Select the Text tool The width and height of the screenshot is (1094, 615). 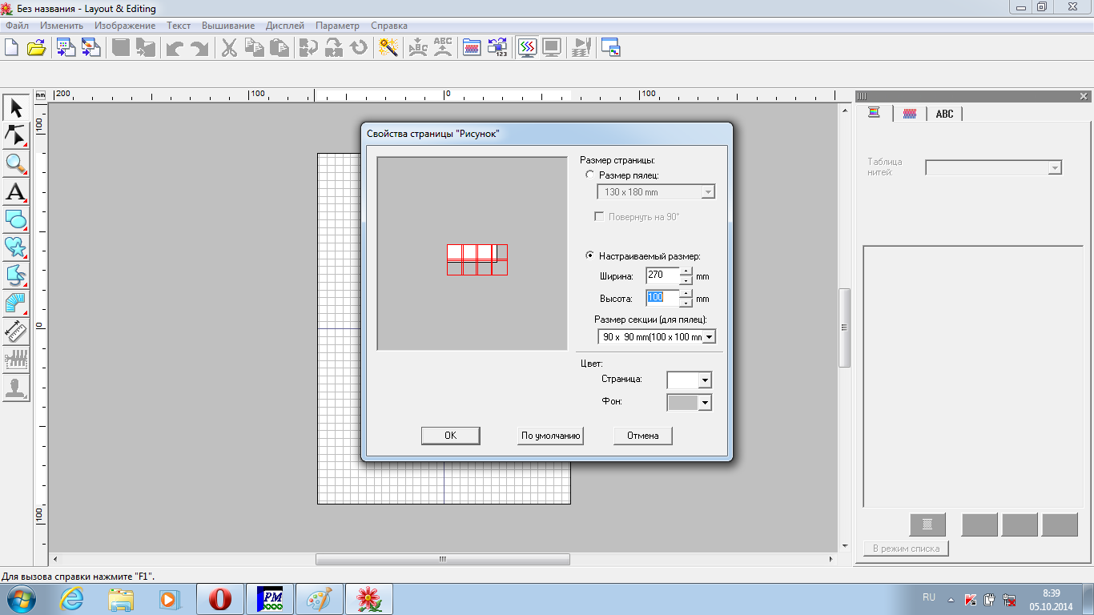tap(16, 192)
